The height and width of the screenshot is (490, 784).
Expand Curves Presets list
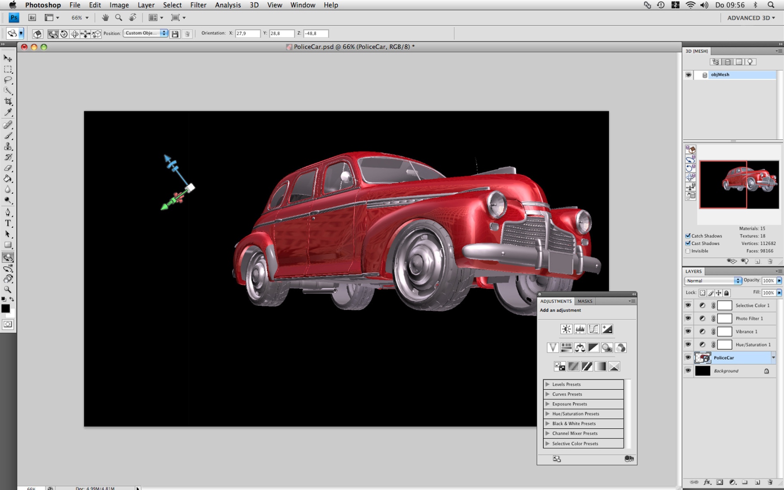pos(548,394)
